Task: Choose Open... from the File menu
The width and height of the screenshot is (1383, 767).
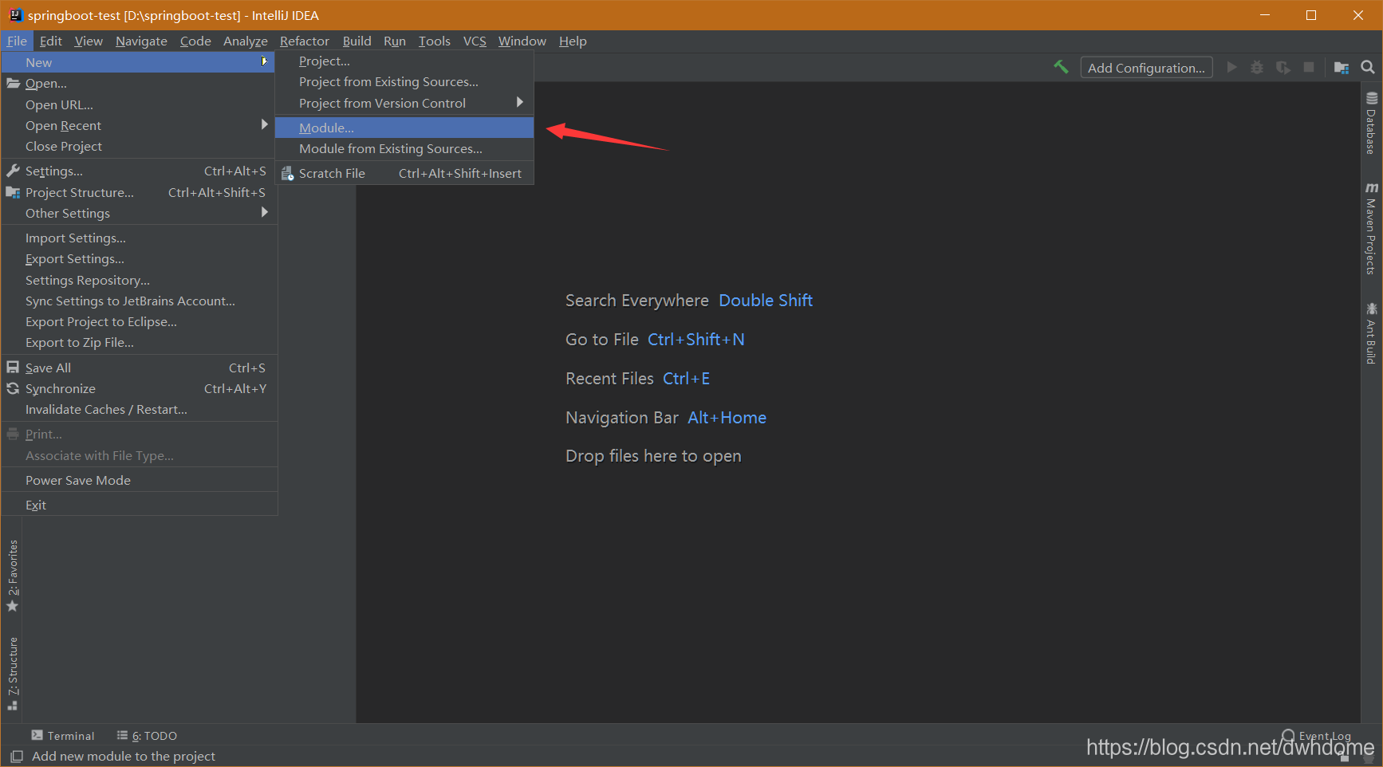Action: (139, 83)
